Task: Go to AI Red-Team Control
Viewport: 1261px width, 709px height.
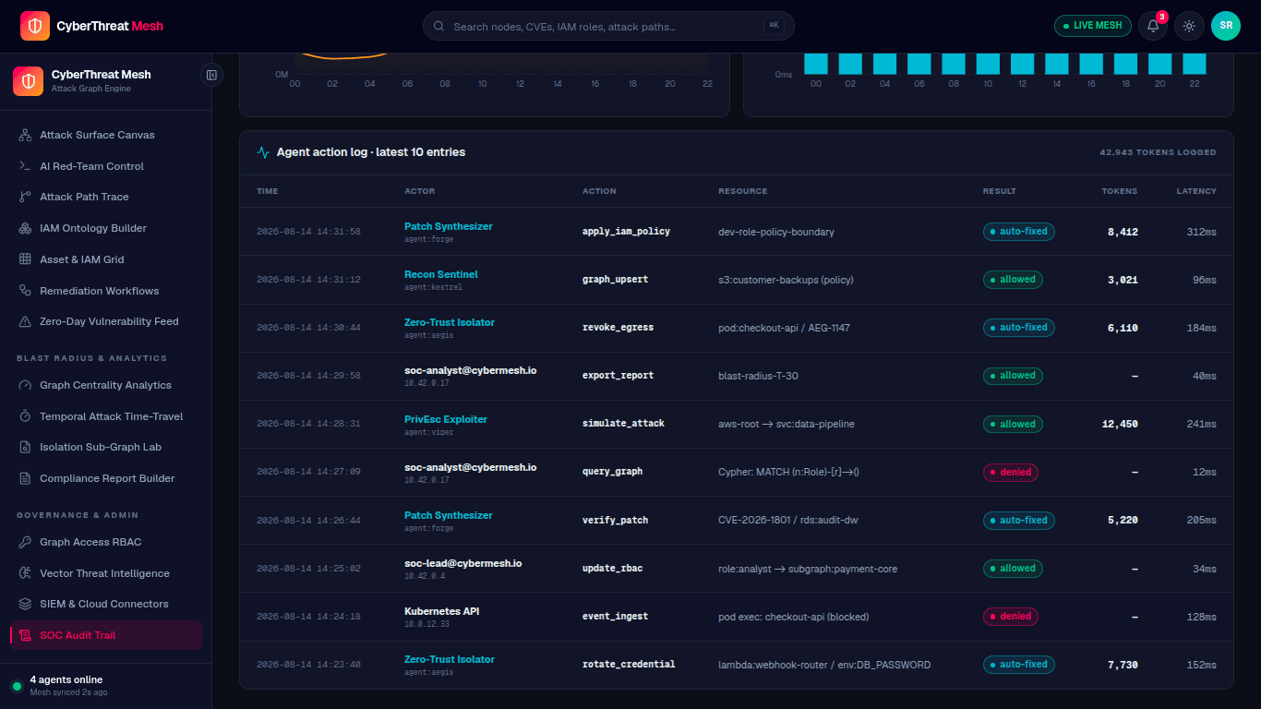Action: coord(105,166)
